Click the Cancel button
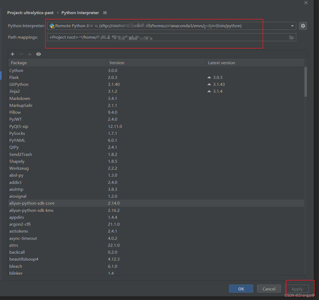 tap(269, 289)
